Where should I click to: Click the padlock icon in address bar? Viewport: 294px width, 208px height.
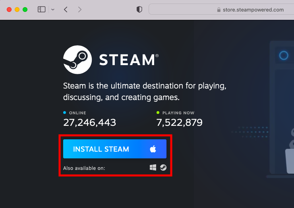(219, 10)
